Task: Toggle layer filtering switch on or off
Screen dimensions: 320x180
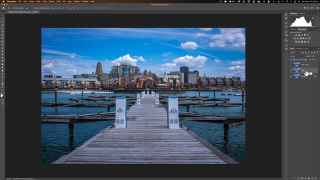Action: 317,52
